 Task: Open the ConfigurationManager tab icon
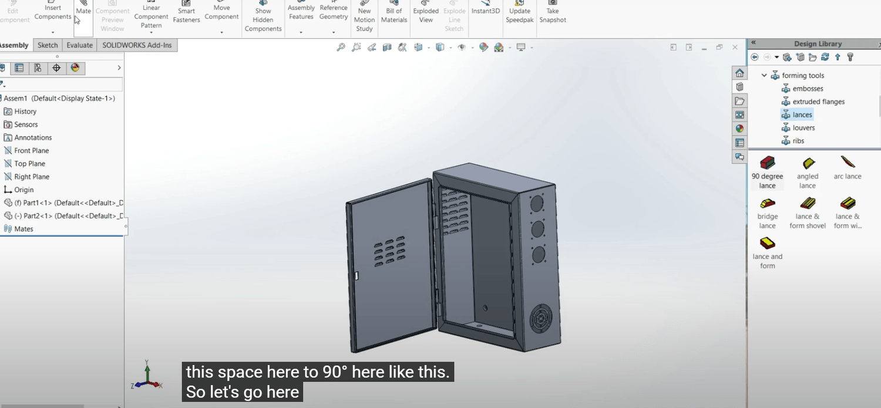[x=38, y=68]
